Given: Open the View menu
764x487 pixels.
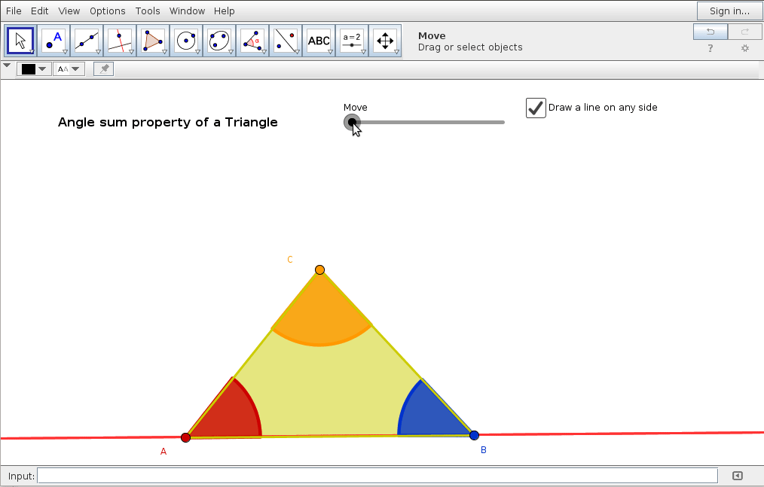Looking at the screenshot, I should (69, 11).
